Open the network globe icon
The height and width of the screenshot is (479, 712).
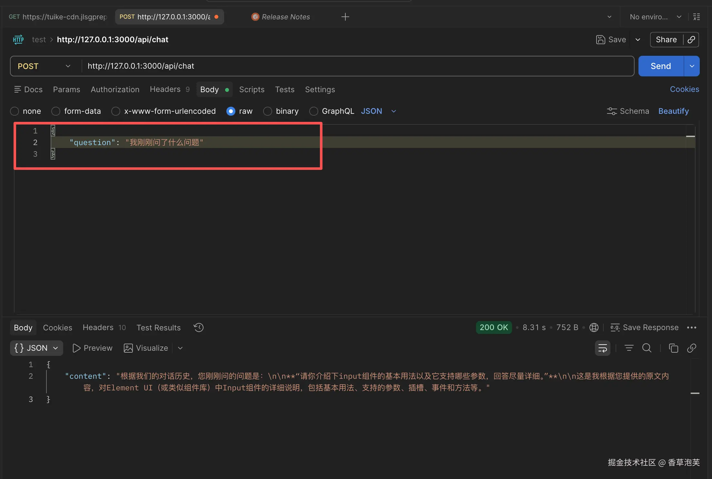(x=594, y=327)
